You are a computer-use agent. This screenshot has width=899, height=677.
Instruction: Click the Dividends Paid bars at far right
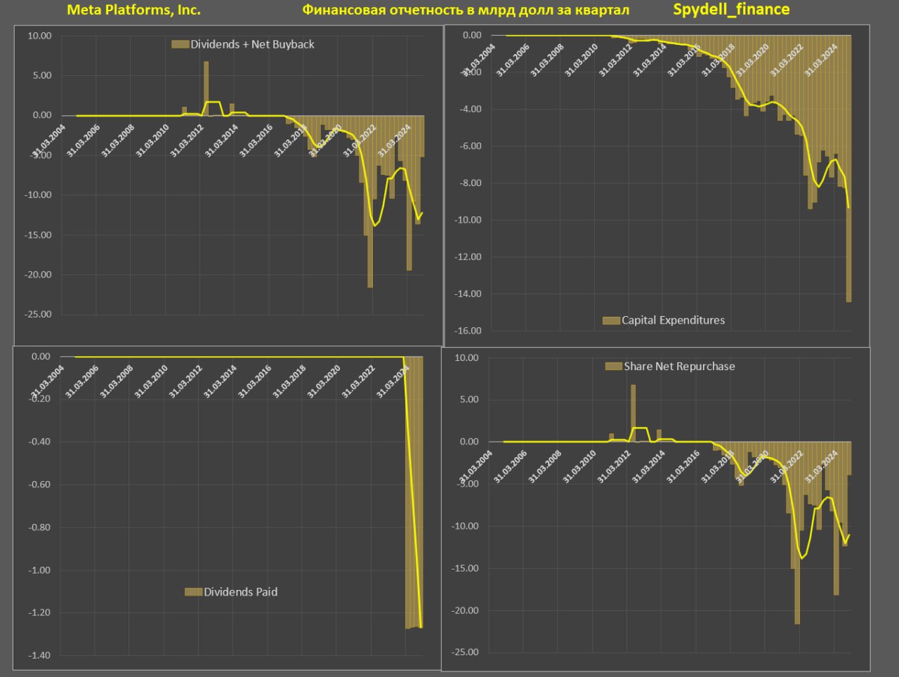click(x=414, y=492)
